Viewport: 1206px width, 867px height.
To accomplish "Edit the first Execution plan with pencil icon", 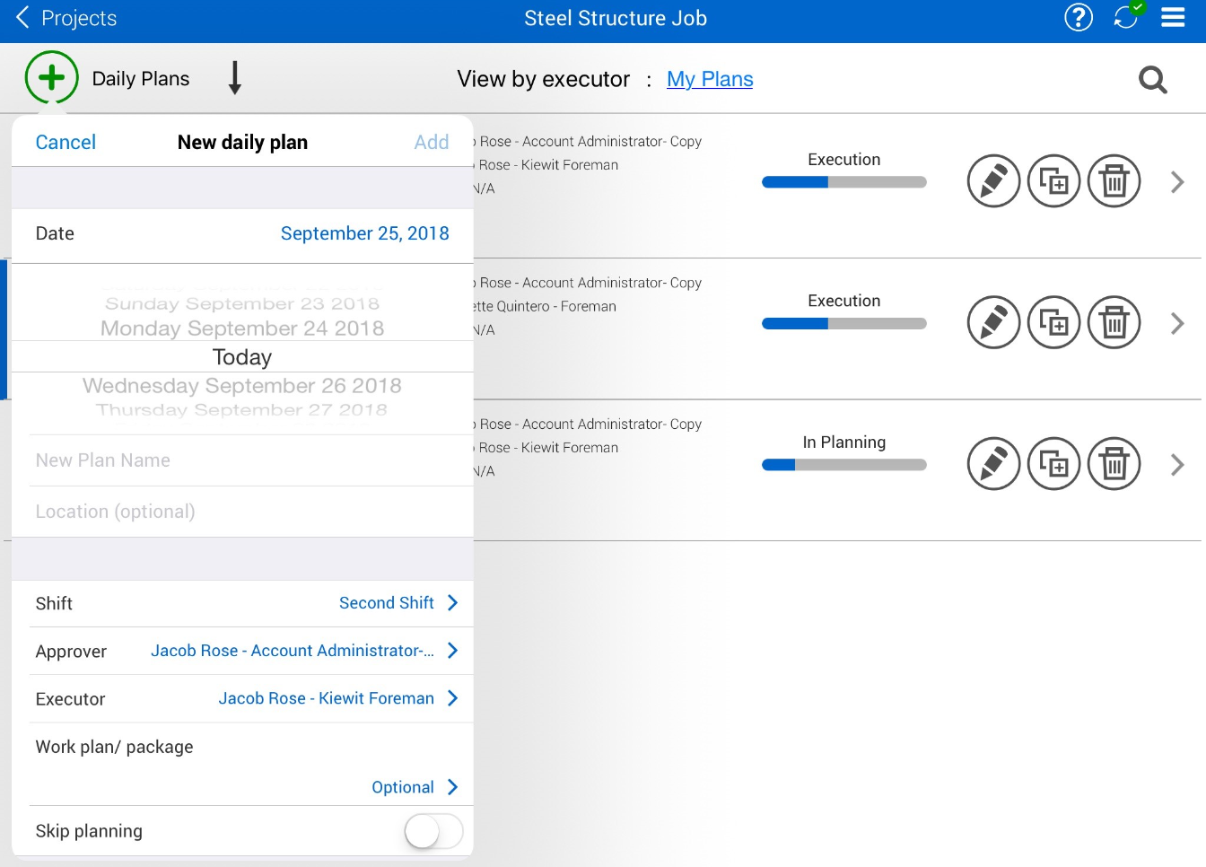I will [993, 181].
